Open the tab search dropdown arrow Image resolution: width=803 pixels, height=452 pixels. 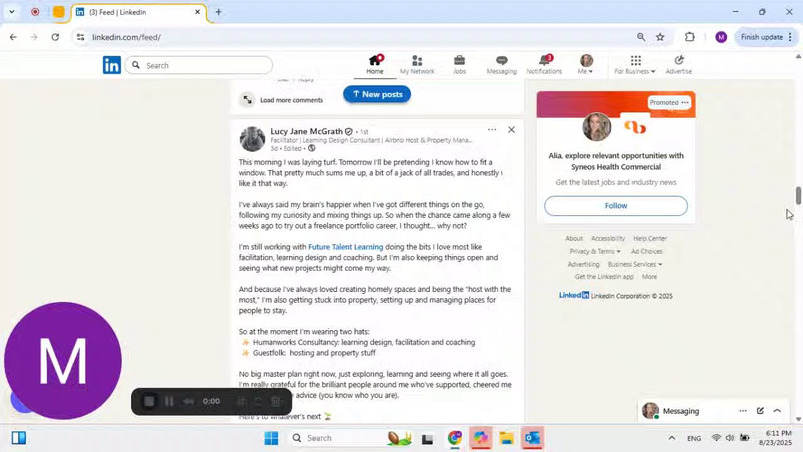[11, 12]
